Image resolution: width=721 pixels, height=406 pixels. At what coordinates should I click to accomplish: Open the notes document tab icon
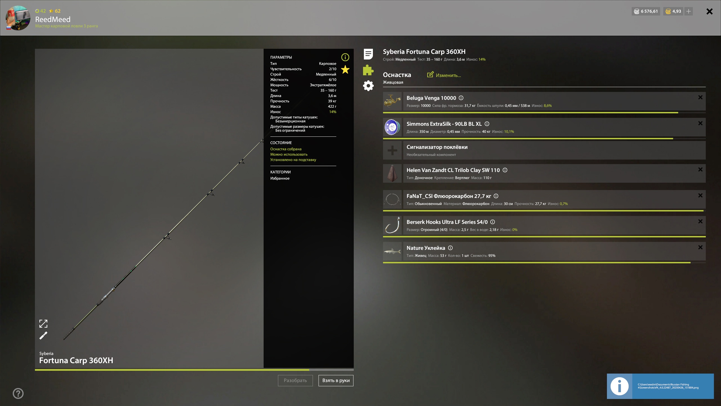click(368, 54)
